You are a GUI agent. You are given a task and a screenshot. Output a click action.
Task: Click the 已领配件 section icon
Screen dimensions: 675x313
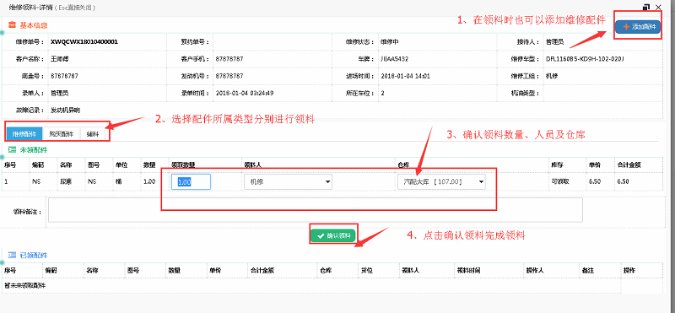[x=12, y=255]
